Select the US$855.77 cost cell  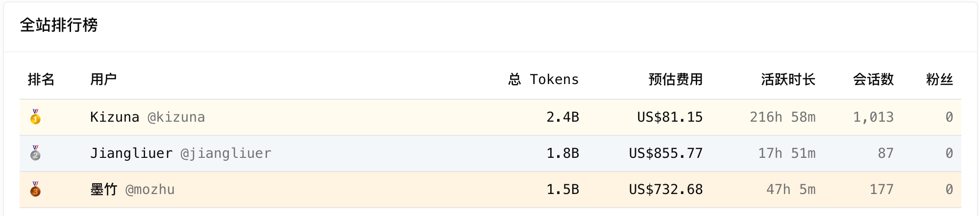[666, 153]
